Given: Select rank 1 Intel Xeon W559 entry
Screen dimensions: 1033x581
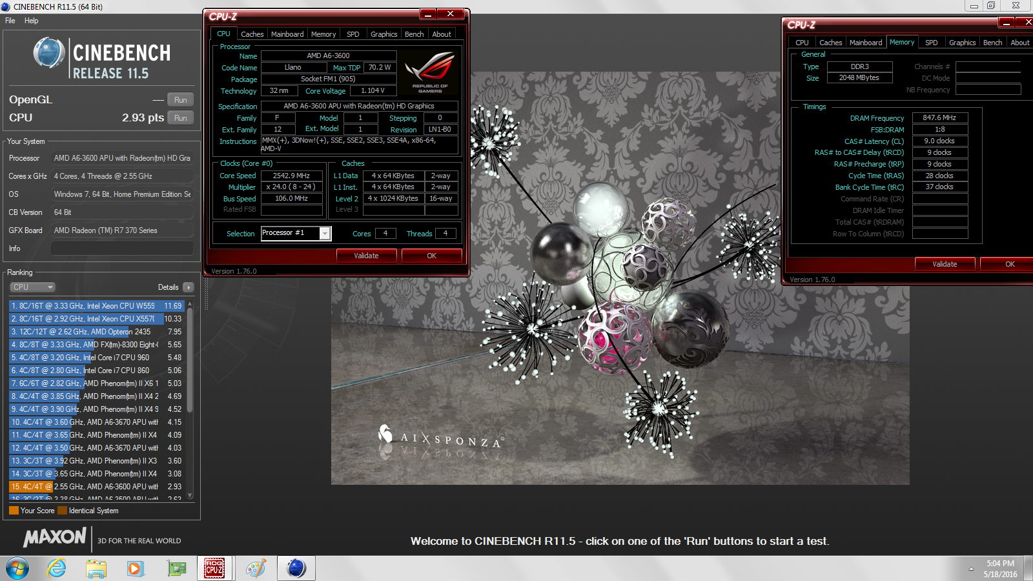Looking at the screenshot, I should tap(97, 306).
